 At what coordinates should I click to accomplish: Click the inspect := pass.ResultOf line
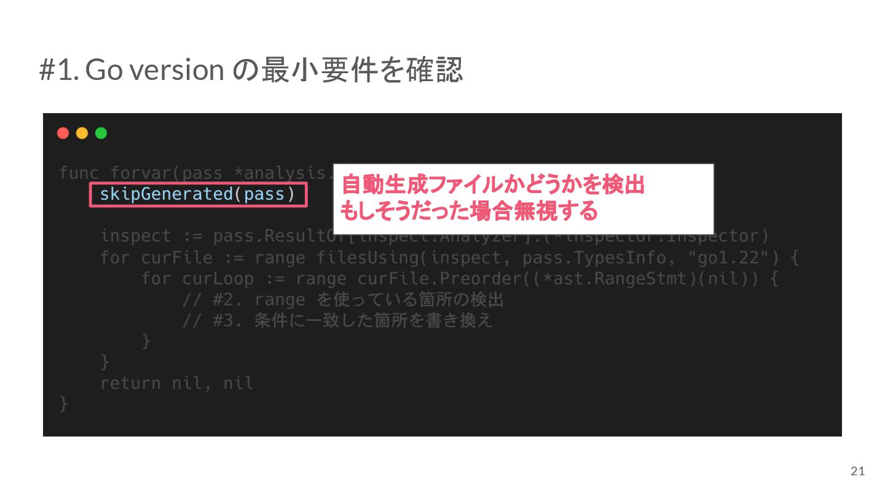pyautogui.click(x=435, y=236)
